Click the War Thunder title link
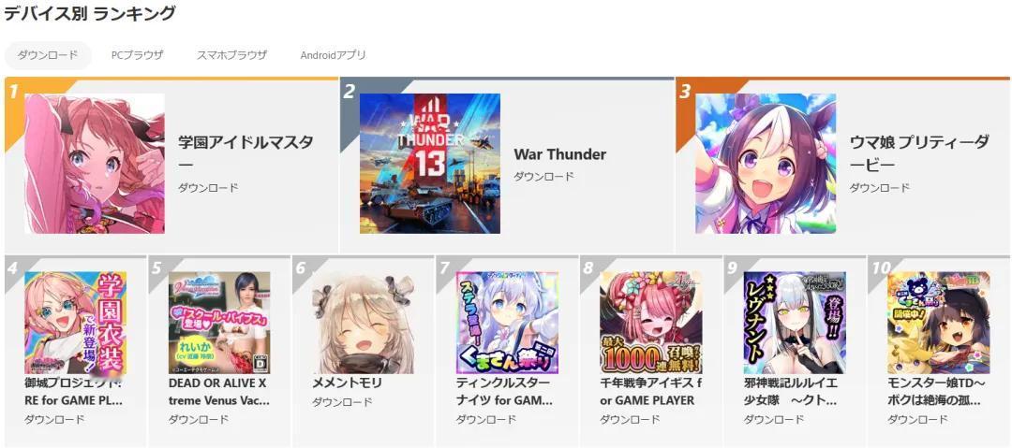 [559, 154]
